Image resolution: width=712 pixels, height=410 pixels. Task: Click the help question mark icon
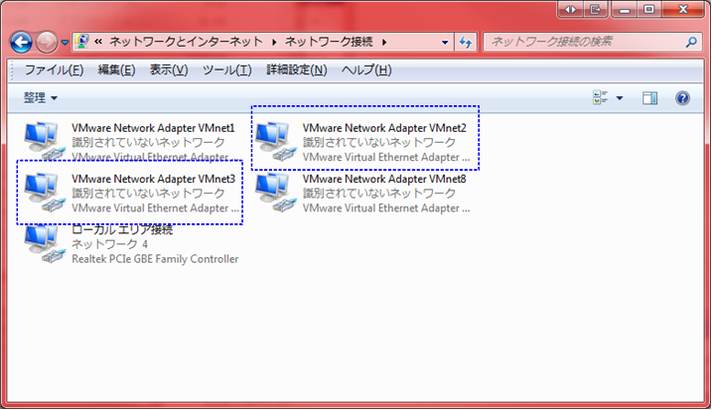(682, 98)
